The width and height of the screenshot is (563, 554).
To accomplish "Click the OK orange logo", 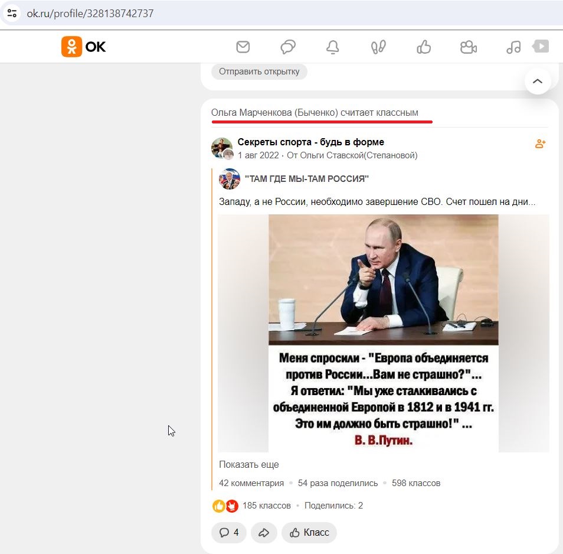I will (x=83, y=47).
